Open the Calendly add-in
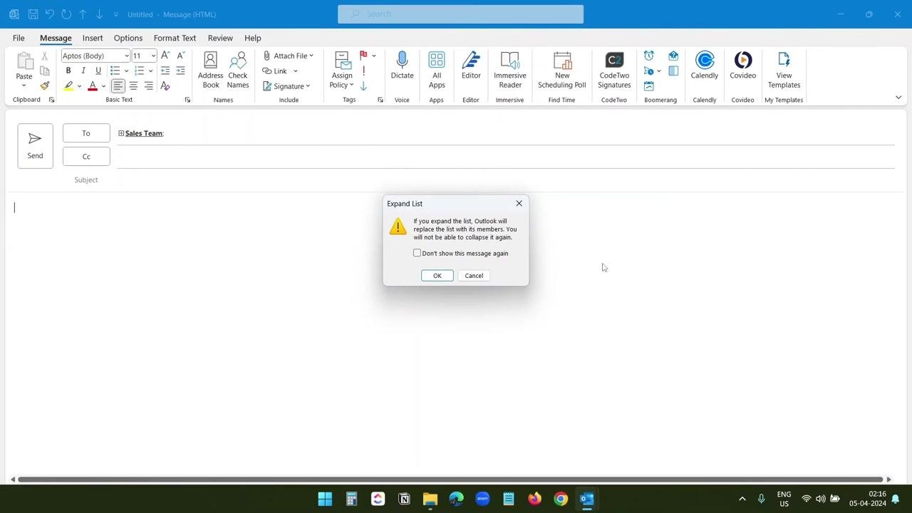Viewport: 912px width, 513px height. point(705,66)
